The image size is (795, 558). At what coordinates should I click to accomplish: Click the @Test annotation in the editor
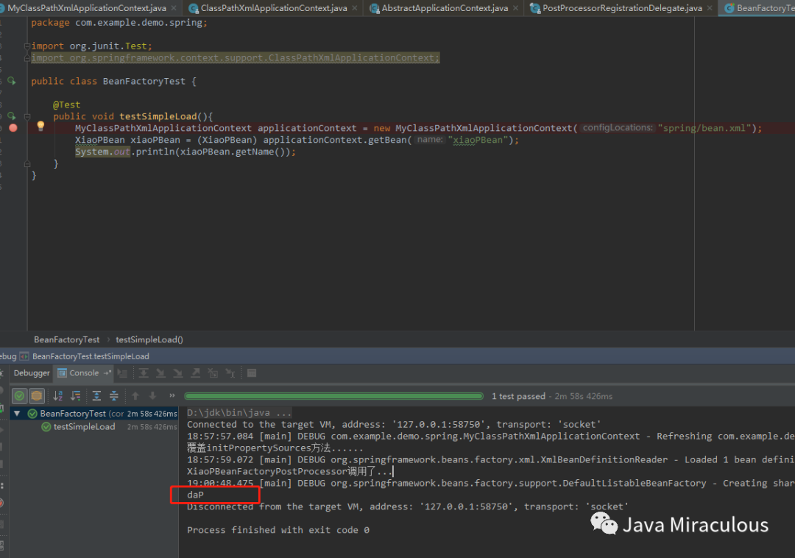(66, 105)
